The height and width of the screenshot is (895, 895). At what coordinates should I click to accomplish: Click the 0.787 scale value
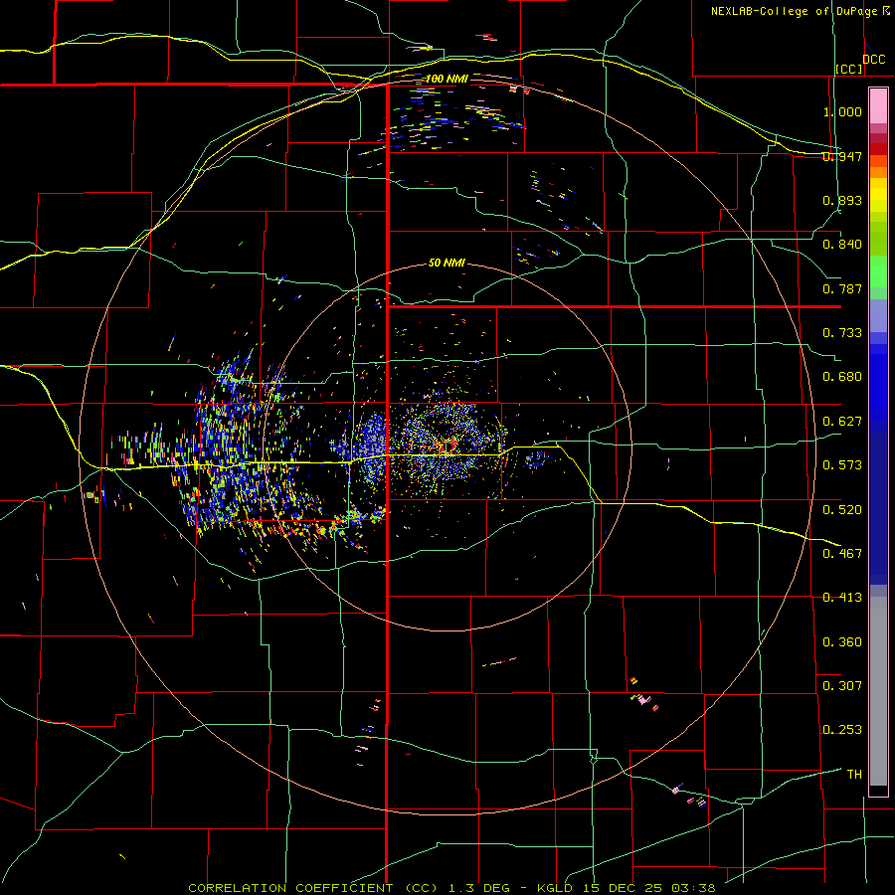pyautogui.click(x=842, y=288)
